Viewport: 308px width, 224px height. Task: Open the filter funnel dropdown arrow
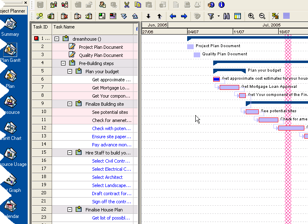[218, 16]
